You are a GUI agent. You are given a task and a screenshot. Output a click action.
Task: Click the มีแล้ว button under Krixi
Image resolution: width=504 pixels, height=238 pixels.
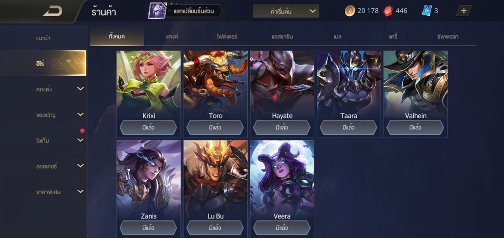(148, 128)
